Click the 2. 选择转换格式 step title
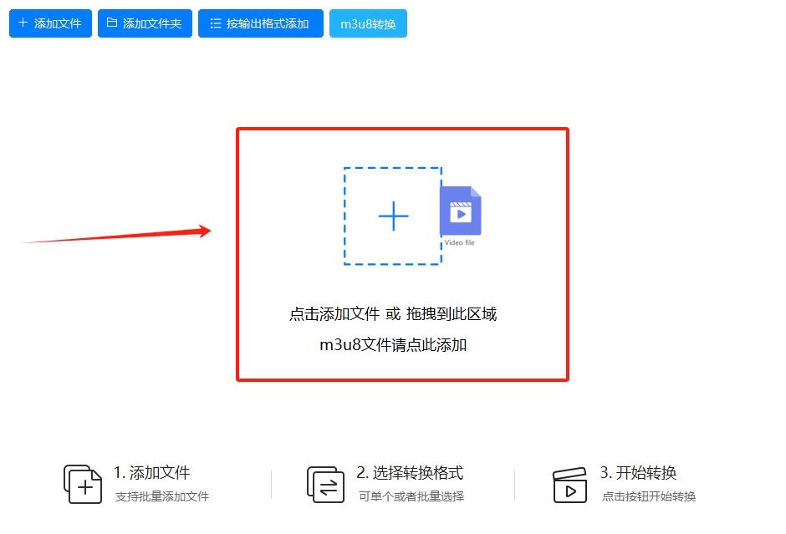Image resolution: width=786 pixels, height=534 pixels. (410, 472)
